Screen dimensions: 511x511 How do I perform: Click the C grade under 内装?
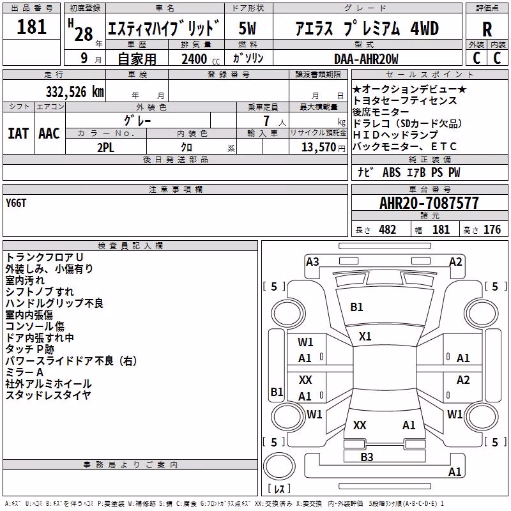click(497, 58)
